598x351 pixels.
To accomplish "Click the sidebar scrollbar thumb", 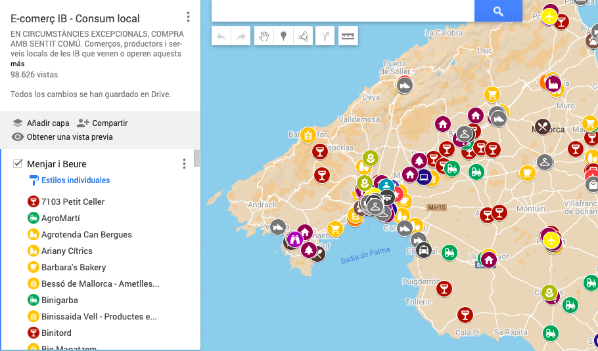I will pyautogui.click(x=196, y=158).
